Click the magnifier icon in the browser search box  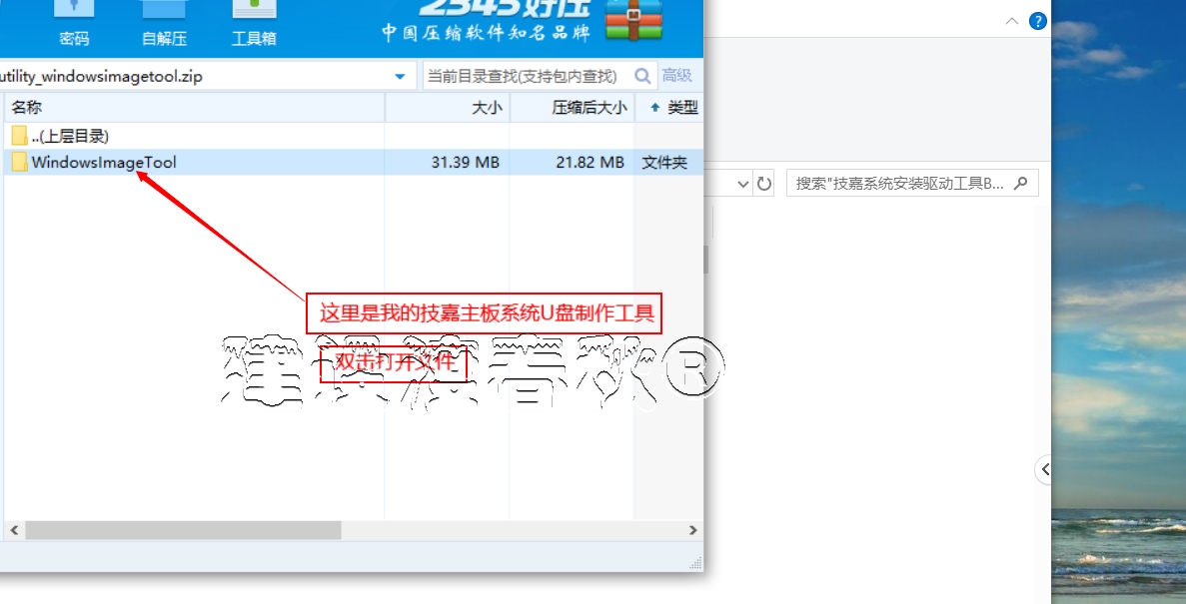point(1020,183)
